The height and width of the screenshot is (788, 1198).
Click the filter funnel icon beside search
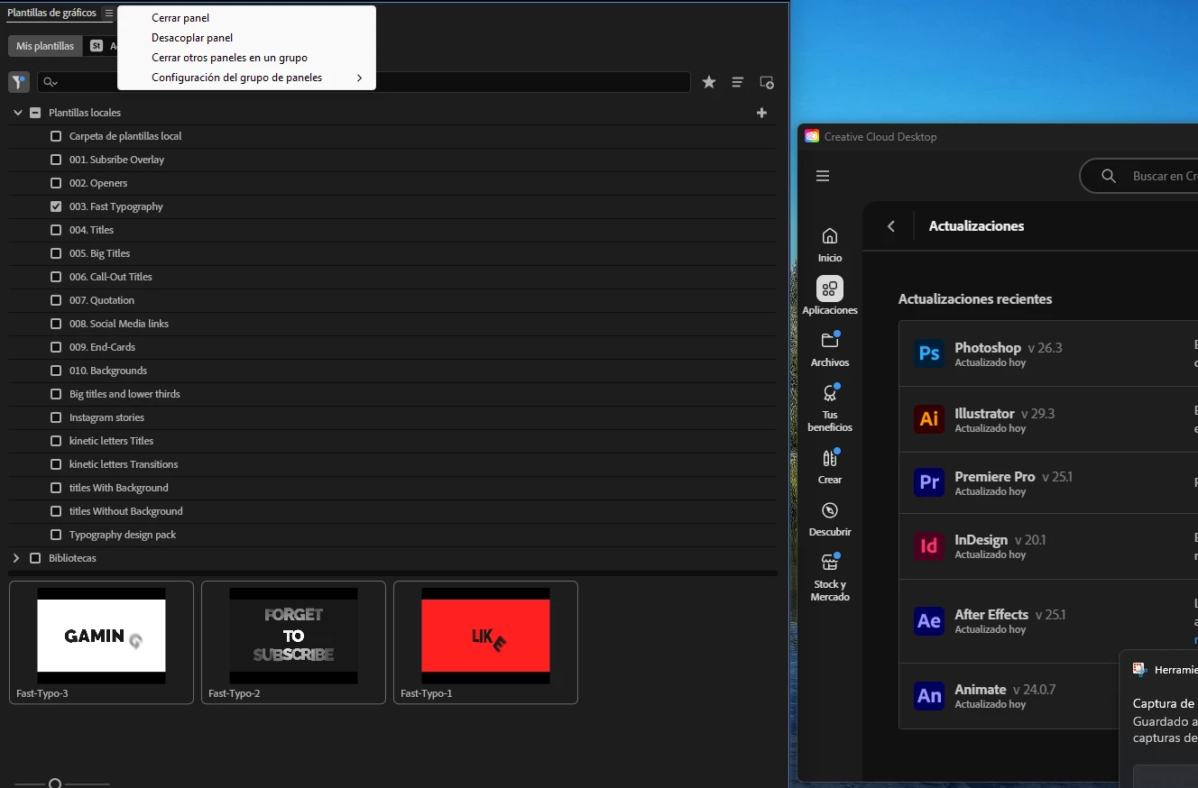tap(19, 82)
